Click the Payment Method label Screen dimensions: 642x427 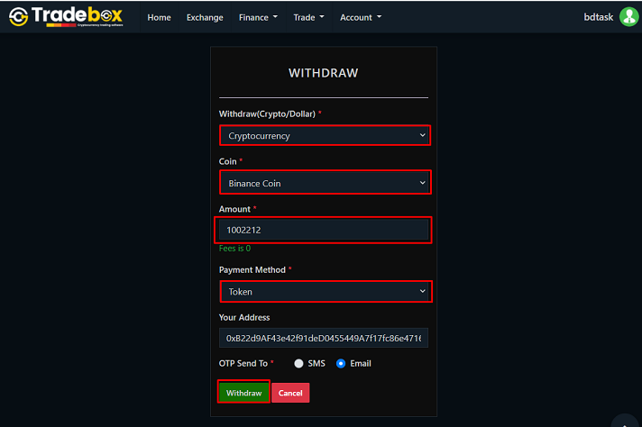[252, 270]
